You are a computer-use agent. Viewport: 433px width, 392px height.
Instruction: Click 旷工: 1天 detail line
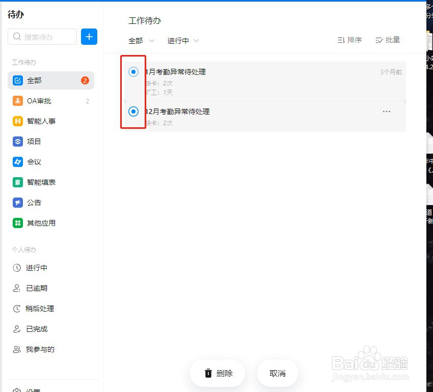tap(159, 93)
